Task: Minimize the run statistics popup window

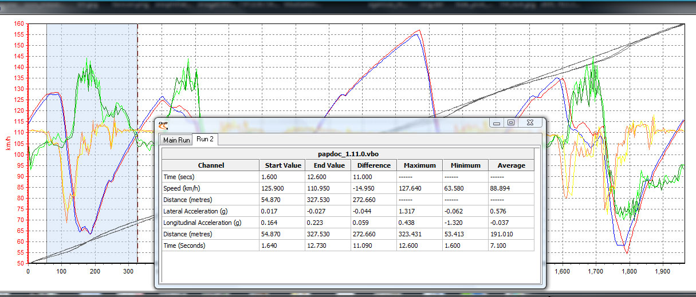Action: click(x=497, y=122)
